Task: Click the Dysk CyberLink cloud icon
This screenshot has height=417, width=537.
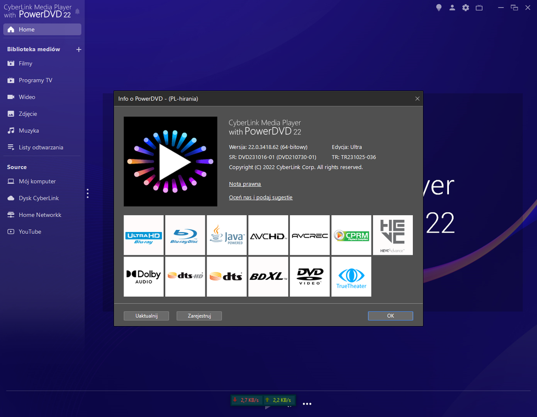Action: coord(11,198)
